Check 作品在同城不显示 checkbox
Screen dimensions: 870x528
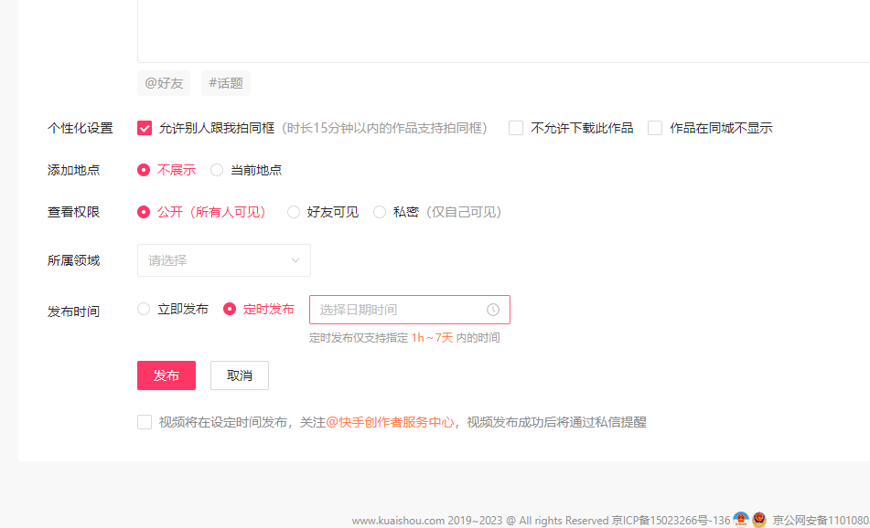click(x=655, y=128)
